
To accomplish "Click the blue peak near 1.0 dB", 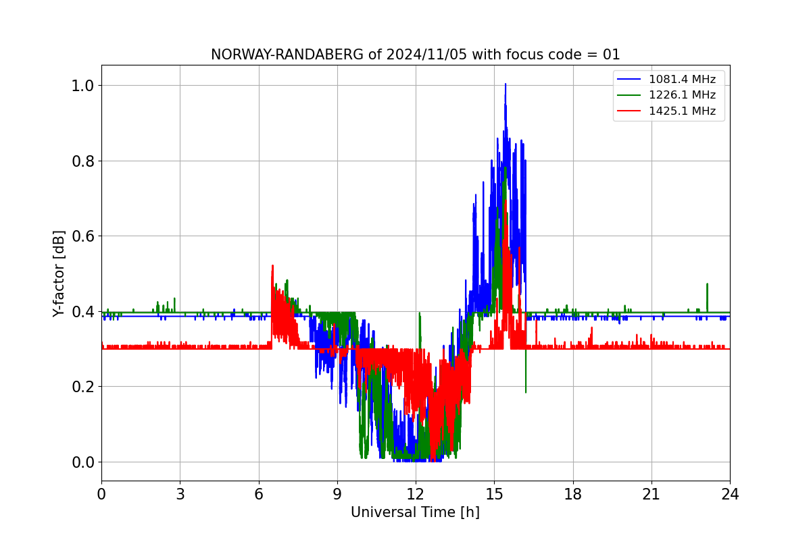I will 505,86.
